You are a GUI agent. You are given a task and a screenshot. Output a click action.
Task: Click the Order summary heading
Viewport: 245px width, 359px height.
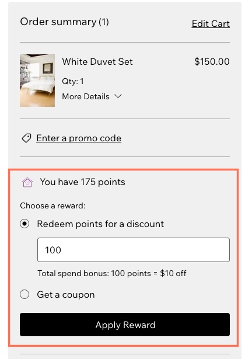[x=65, y=22]
